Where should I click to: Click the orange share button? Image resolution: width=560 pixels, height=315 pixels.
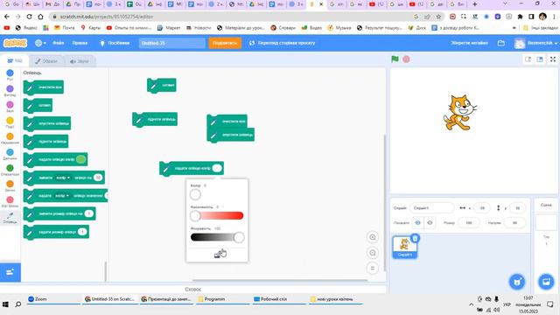tap(225, 43)
